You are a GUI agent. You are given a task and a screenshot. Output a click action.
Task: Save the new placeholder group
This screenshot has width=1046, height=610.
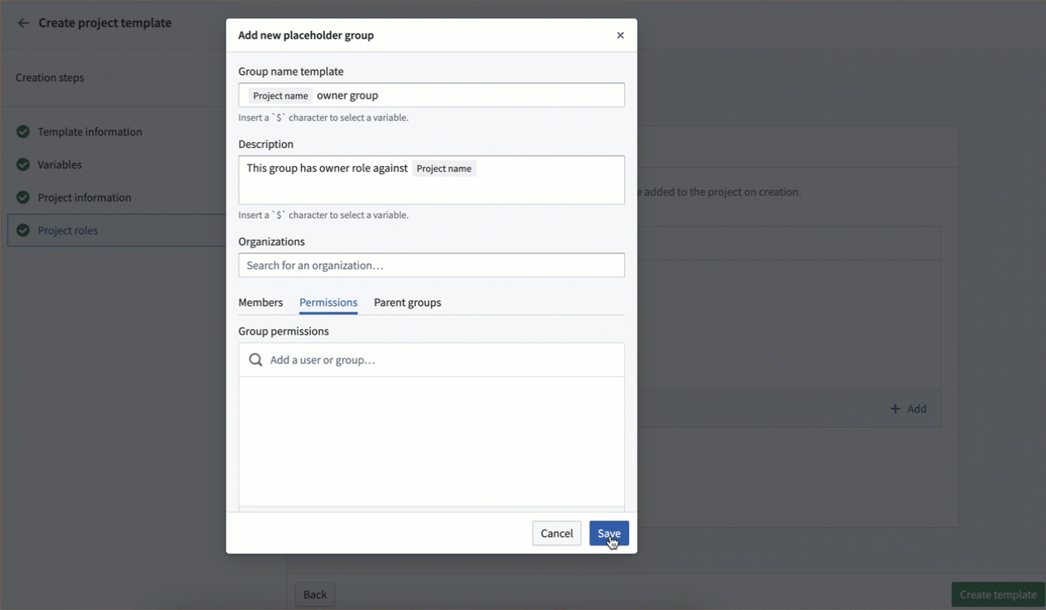[x=609, y=534]
